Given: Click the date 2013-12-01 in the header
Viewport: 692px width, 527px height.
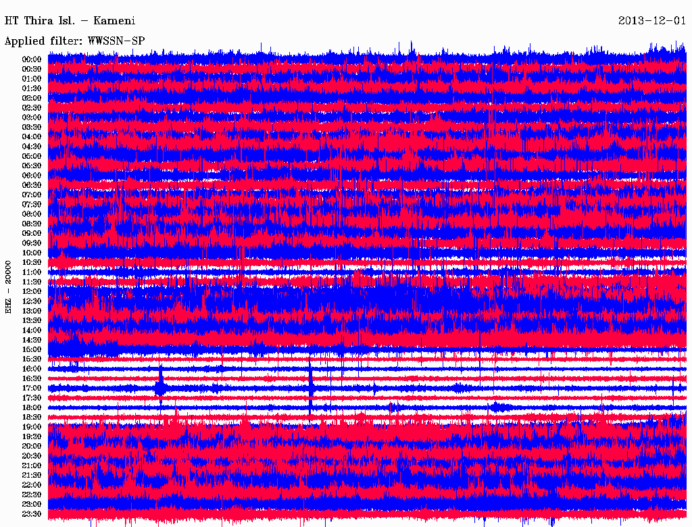Looking at the screenshot, I should click(651, 21).
